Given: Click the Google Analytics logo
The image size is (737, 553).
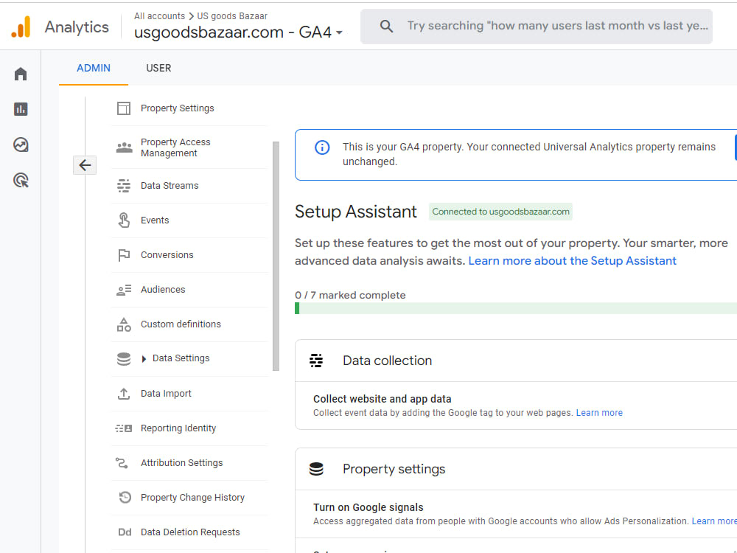Looking at the screenshot, I should point(21,27).
